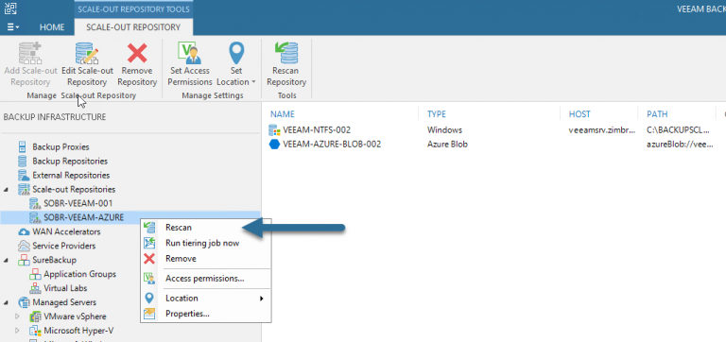Click the Edit Scale-out Repository ribbon icon
Screen dimensions: 726x342
point(87,53)
